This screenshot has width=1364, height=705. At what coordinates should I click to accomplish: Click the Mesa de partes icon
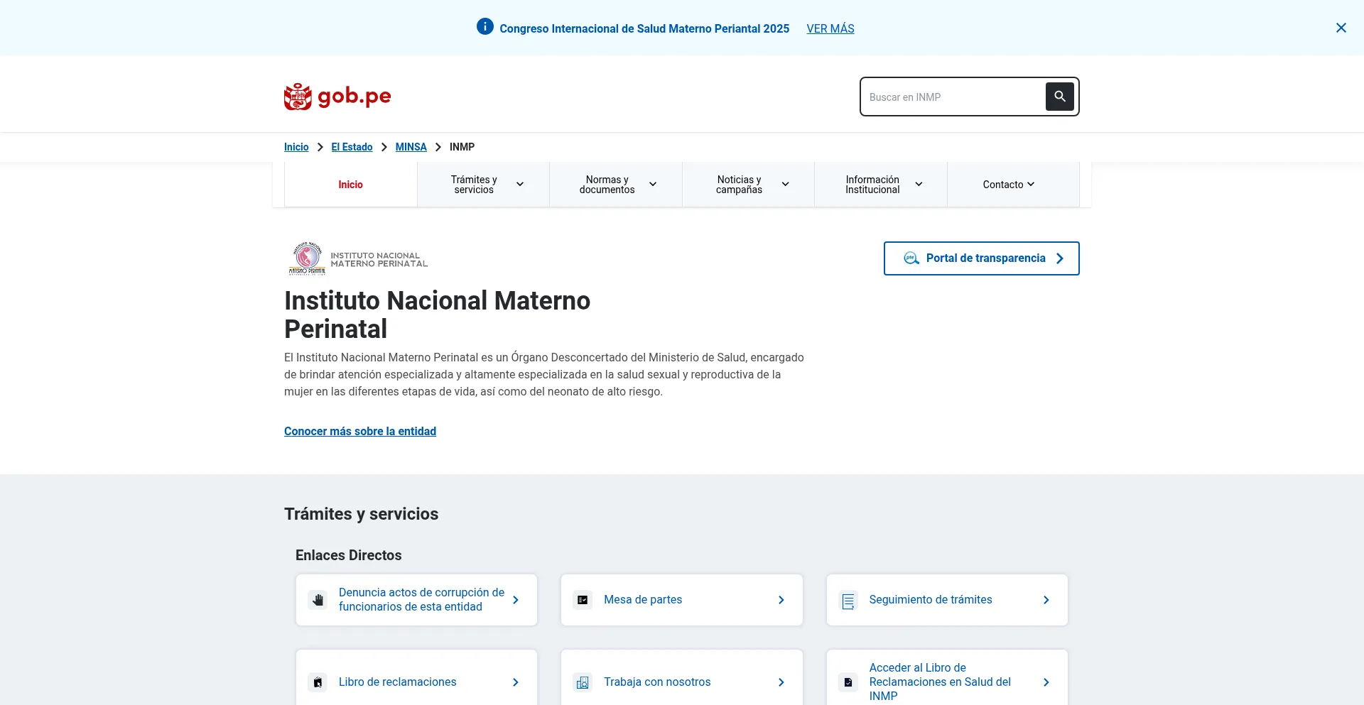583,600
